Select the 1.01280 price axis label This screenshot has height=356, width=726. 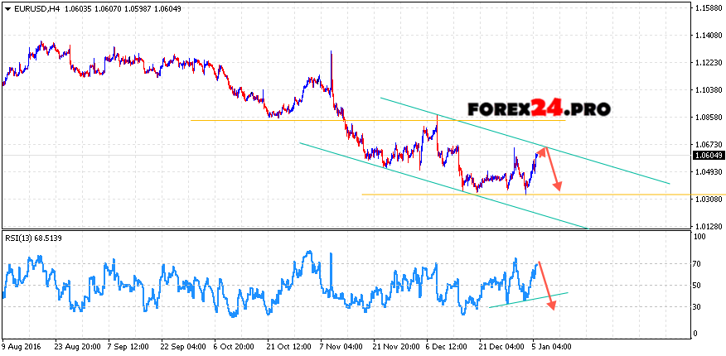(x=708, y=226)
